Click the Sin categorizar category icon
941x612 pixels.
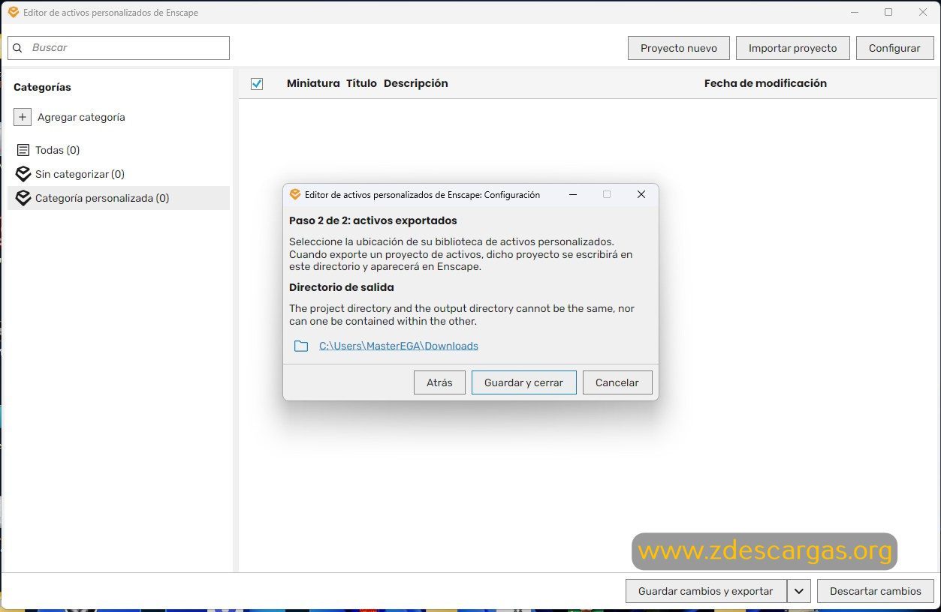coord(23,174)
